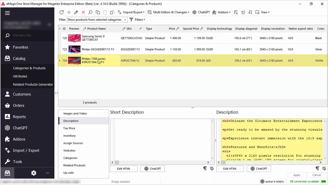This screenshot has height=185, width=328.
Task: Click the ChatGPT queue status icon
Action: (262, 181)
